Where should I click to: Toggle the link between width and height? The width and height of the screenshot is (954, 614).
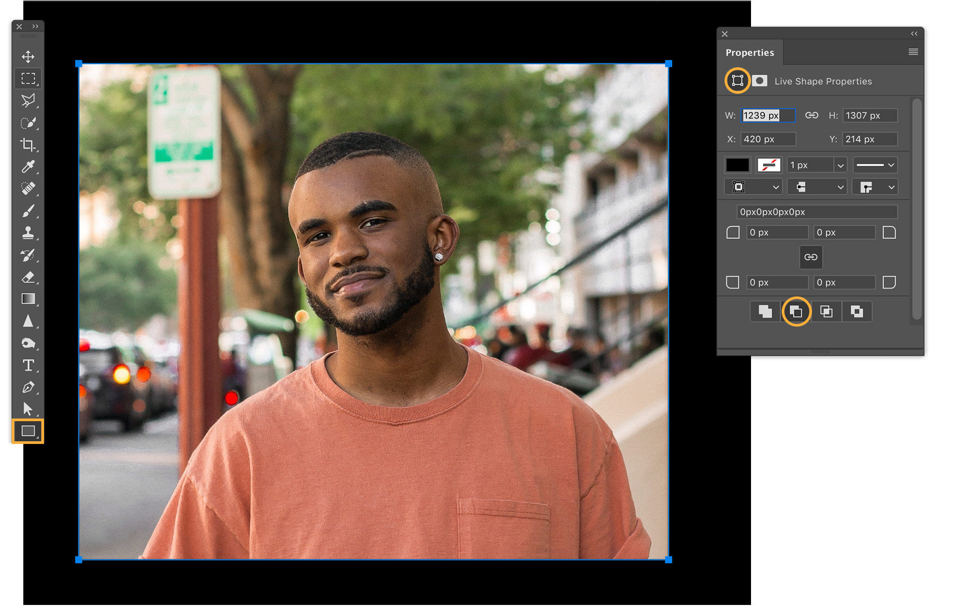[x=812, y=115]
